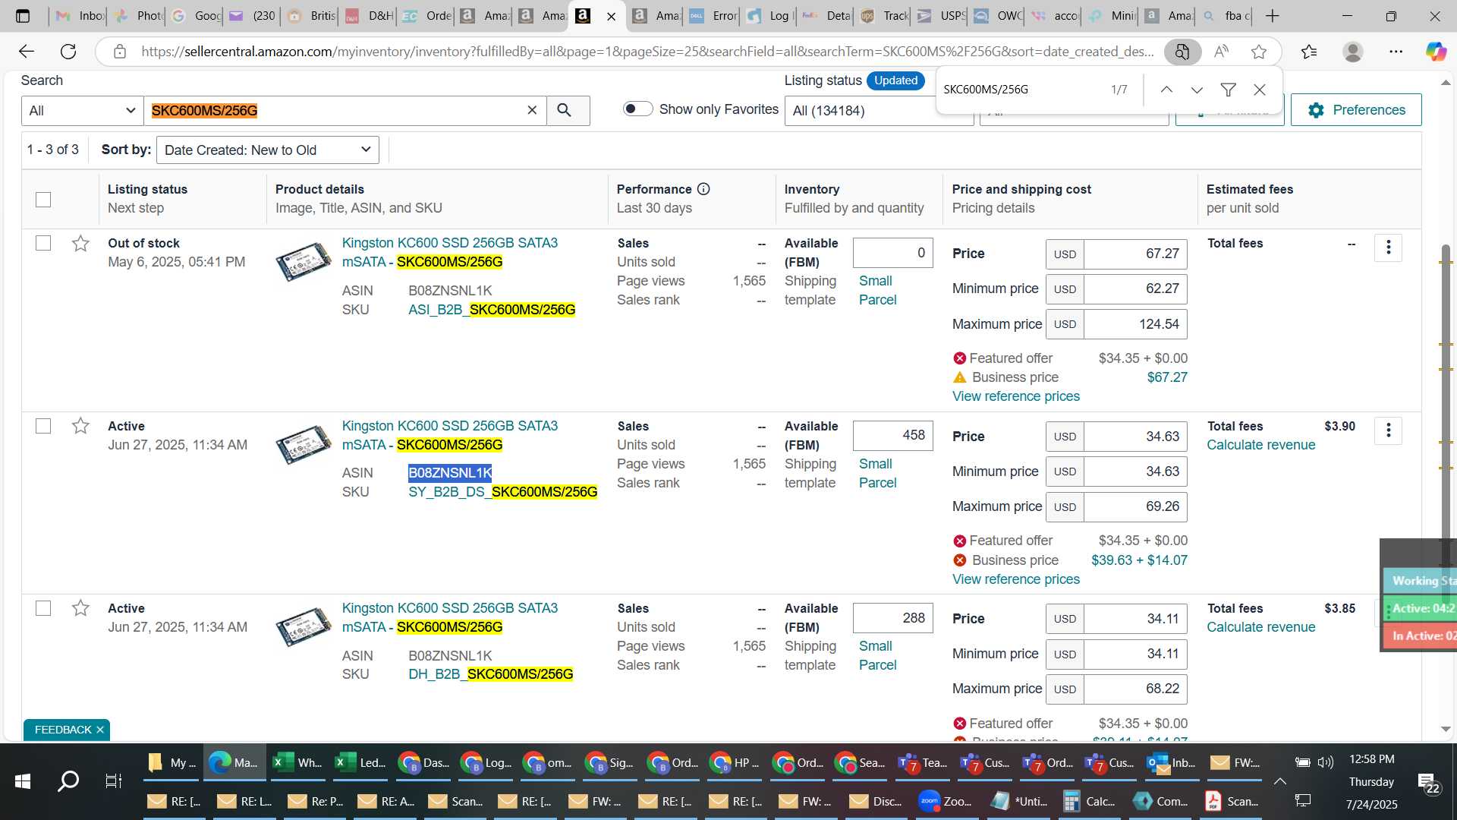Open the tab actions menu icon
The image size is (1457, 820).
(23, 16)
